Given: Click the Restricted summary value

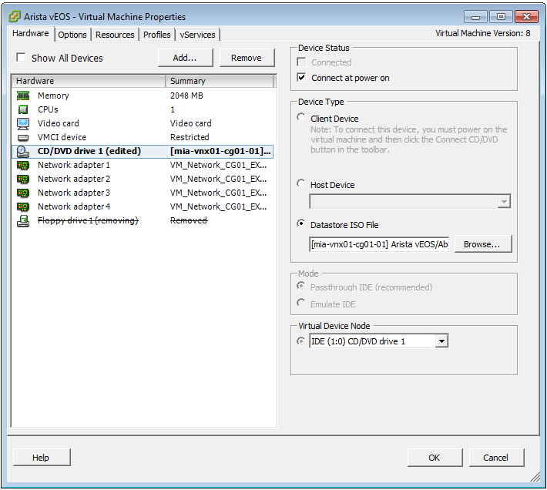Looking at the screenshot, I should click(x=190, y=137).
